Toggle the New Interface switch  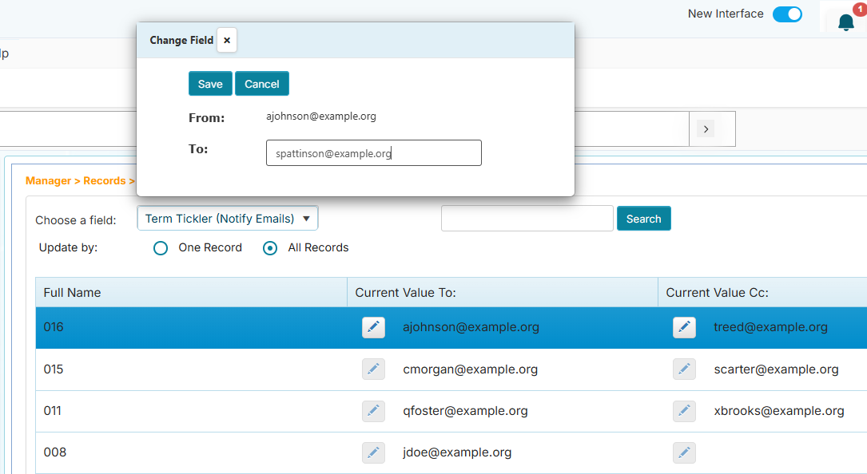(787, 14)
